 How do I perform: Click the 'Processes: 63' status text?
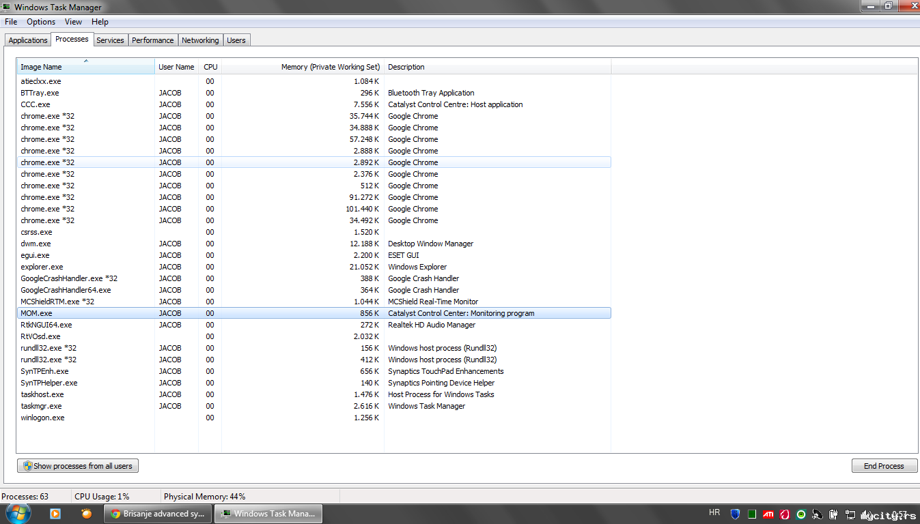click(25, 497)
